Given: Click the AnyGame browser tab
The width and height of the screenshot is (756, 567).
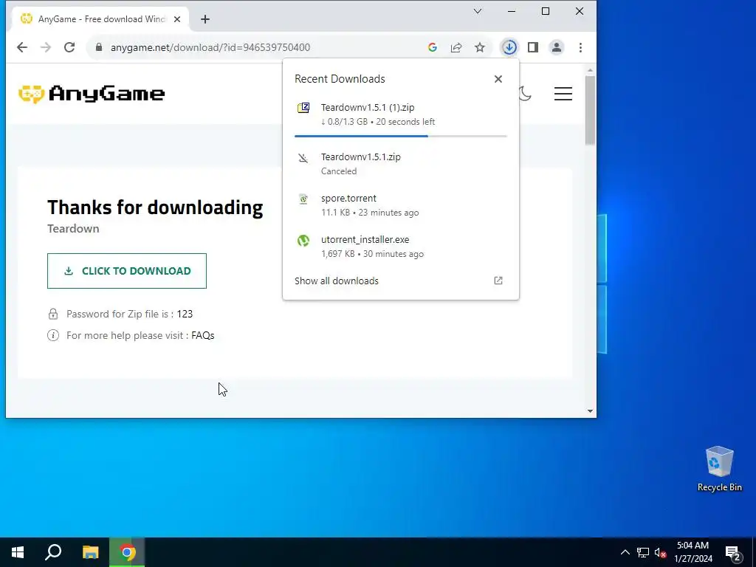Looking at the screenshot, I should click(100, 19).
